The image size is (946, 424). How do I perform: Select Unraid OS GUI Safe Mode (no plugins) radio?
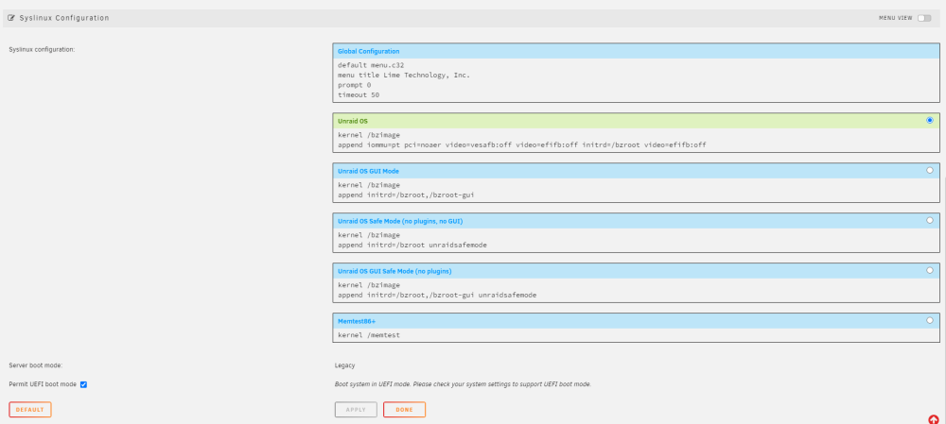[x=930, y=270]
